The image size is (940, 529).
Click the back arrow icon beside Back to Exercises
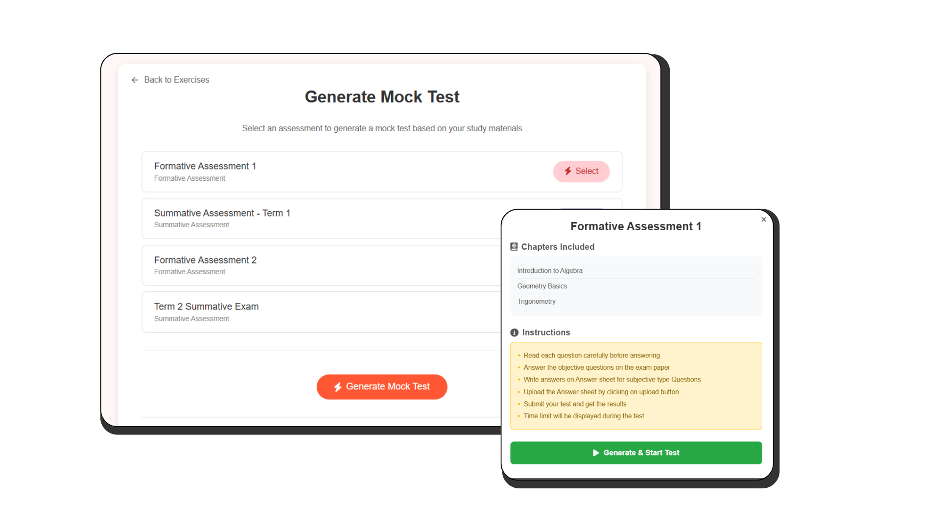pos(135,80)
